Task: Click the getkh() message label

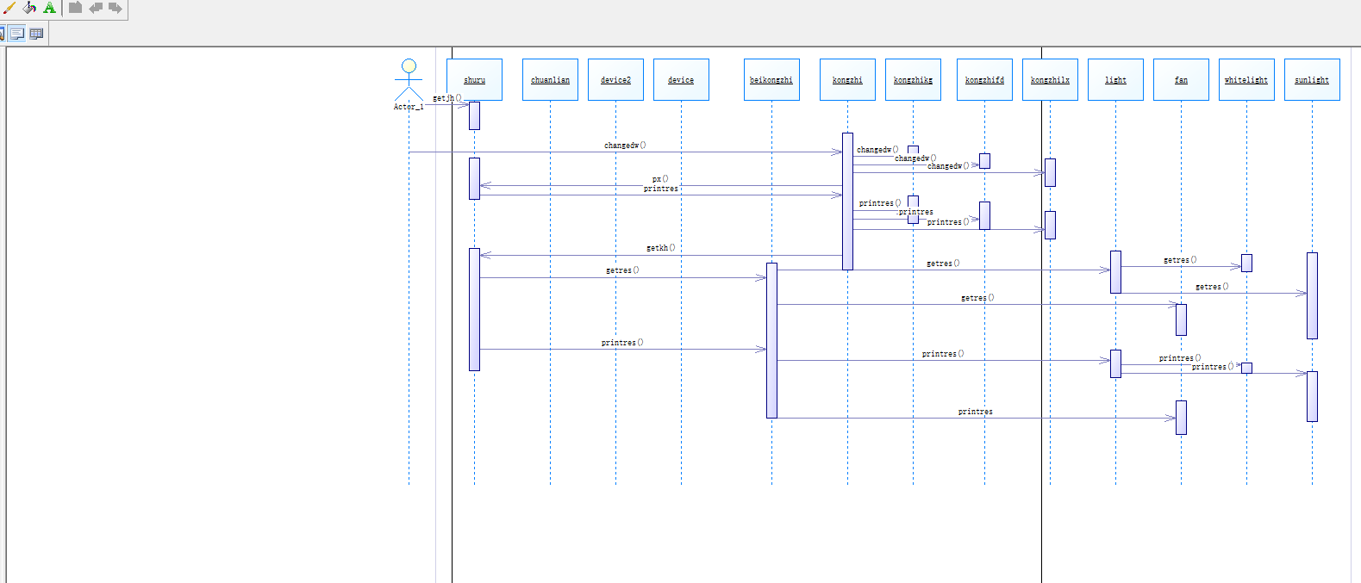Action: click(x=660, y=248)
